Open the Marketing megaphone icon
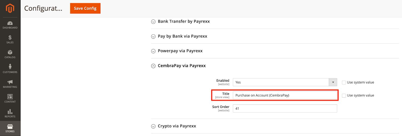402x136 pixels. [x=10, y=82]
